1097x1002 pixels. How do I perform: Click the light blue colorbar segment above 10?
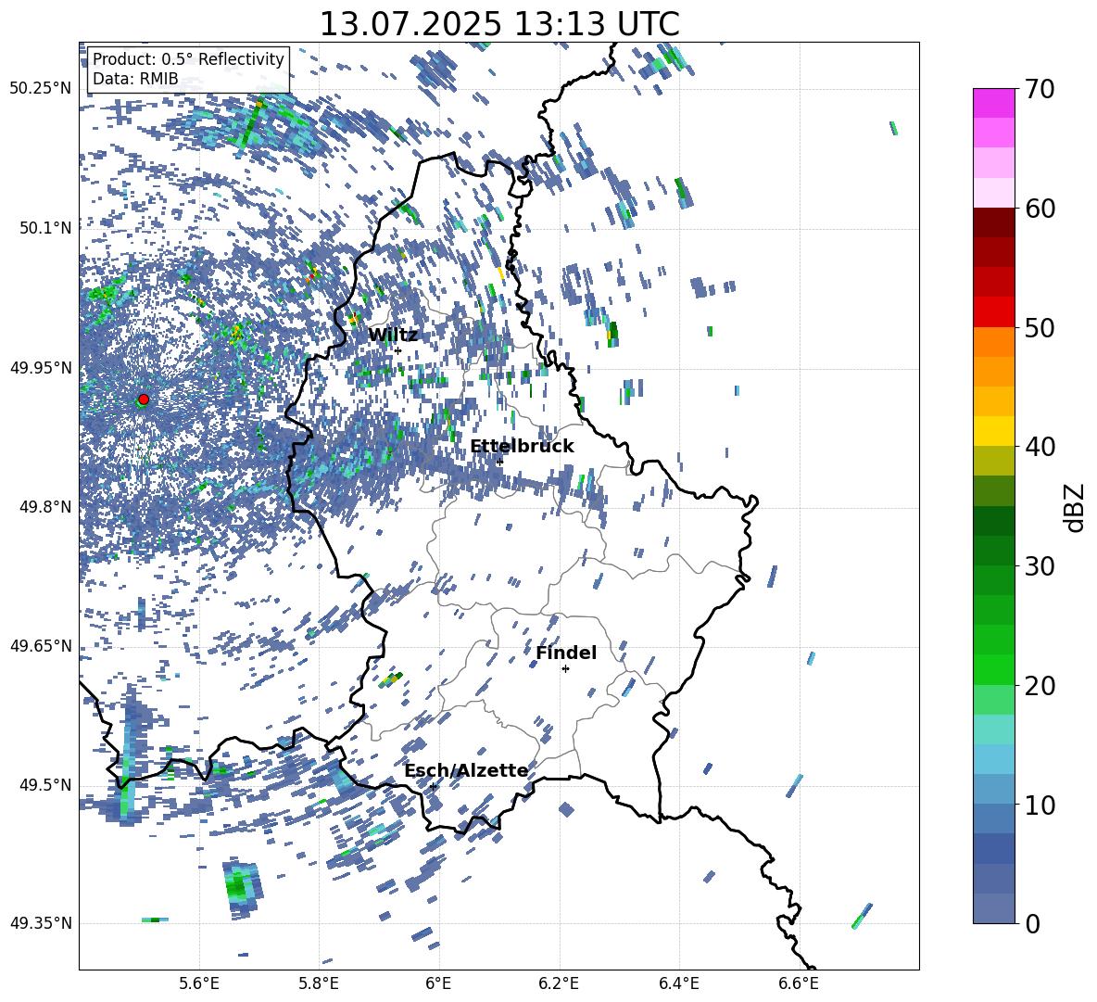(x=993, y=759)
